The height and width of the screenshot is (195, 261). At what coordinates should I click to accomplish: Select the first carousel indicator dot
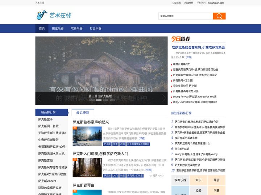(x=92, y=100)
